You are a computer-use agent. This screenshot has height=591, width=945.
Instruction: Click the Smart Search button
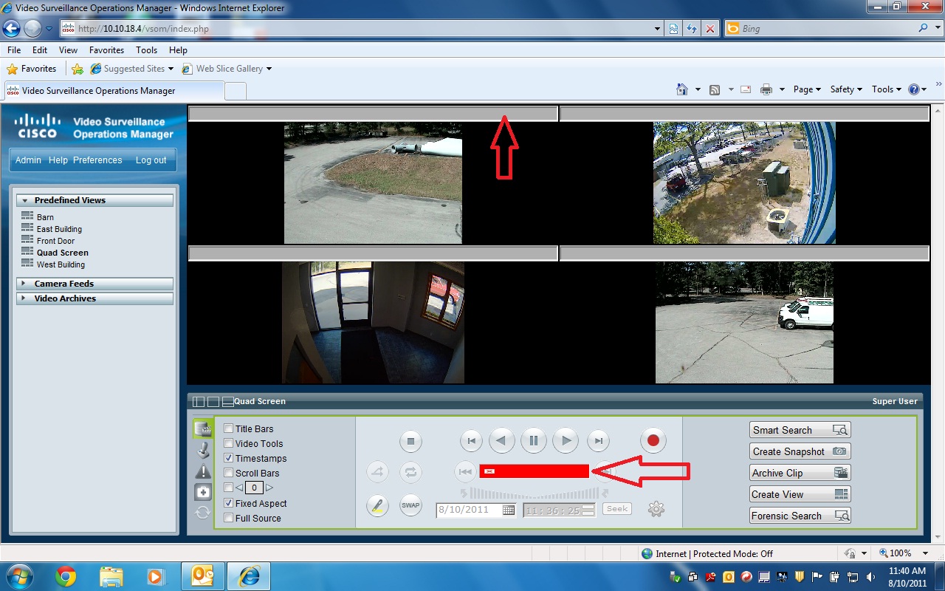coord(800,430)
